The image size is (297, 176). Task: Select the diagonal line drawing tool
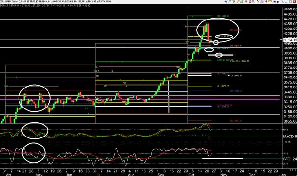point(258,1)
